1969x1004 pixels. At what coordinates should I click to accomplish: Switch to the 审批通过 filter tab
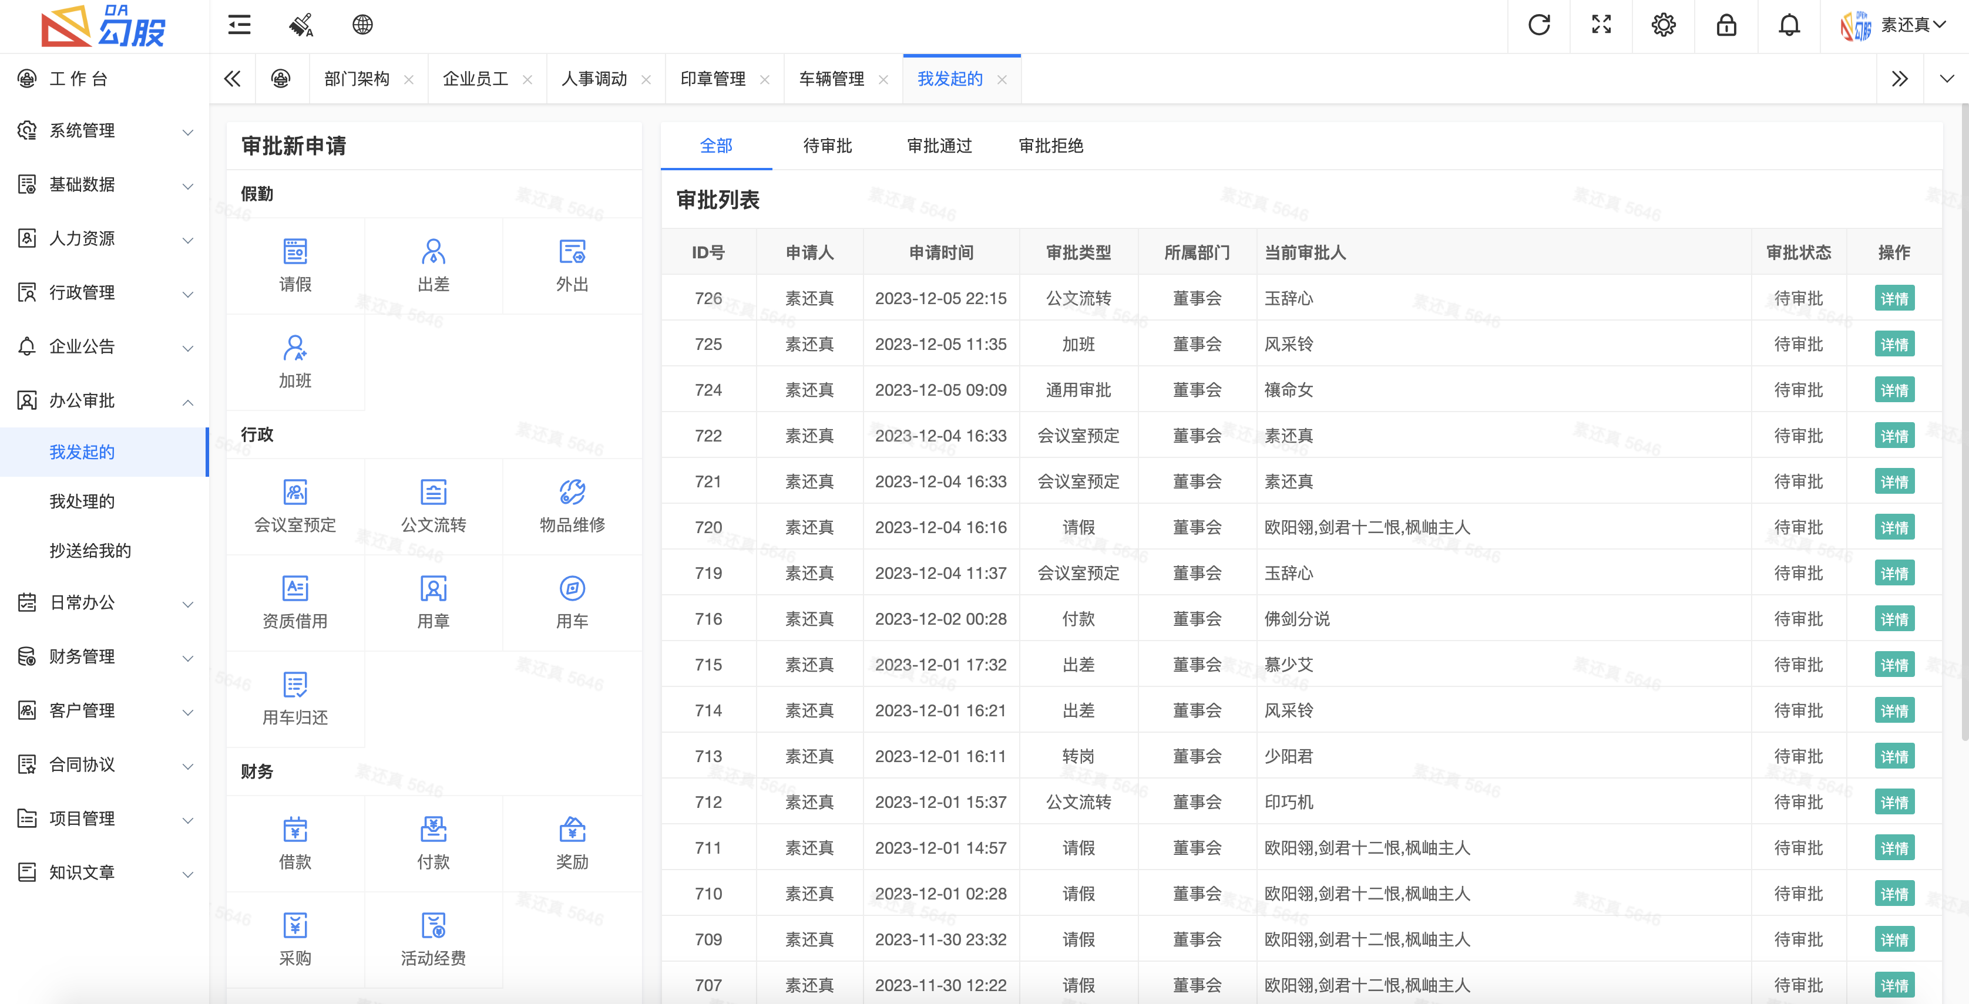[x=939, y=146]
